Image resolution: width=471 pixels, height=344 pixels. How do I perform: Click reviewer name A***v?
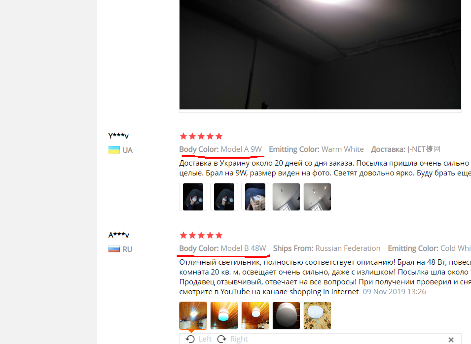click(x=119, y=235)
